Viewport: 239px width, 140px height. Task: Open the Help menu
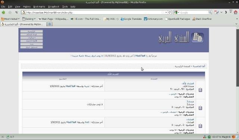tap(73, 7)
